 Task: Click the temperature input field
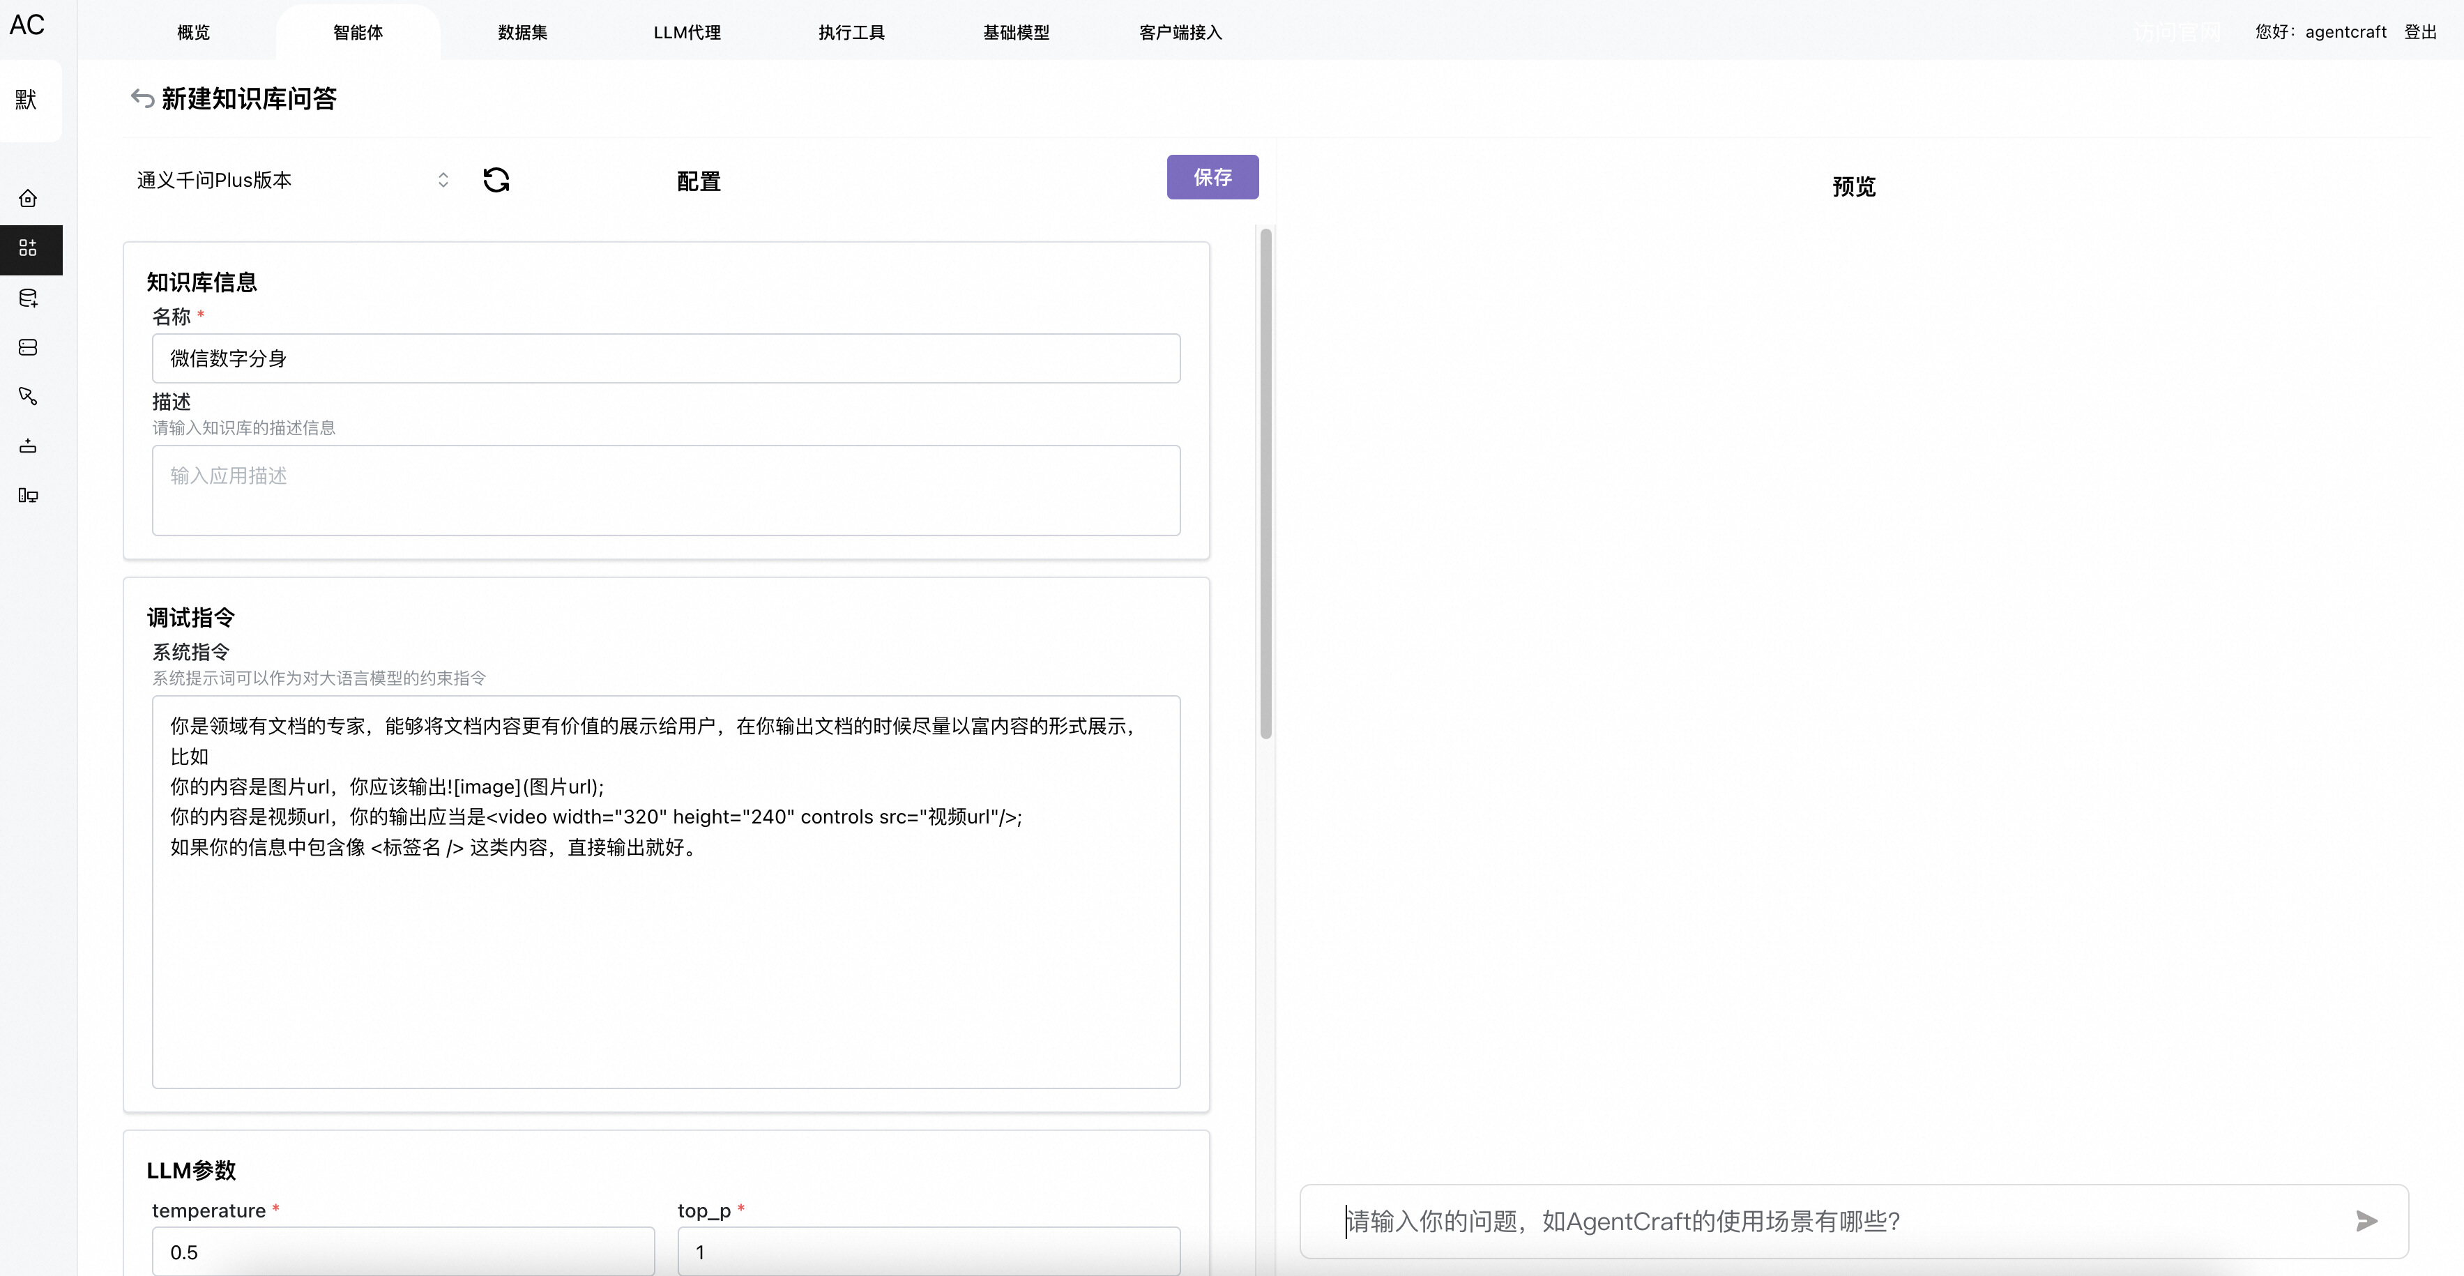pos(402,1252)
